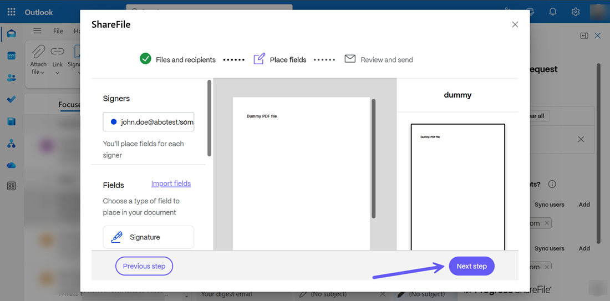Click the Place fields edit icon
610x301 pixels.
click(x=259, y=59)
